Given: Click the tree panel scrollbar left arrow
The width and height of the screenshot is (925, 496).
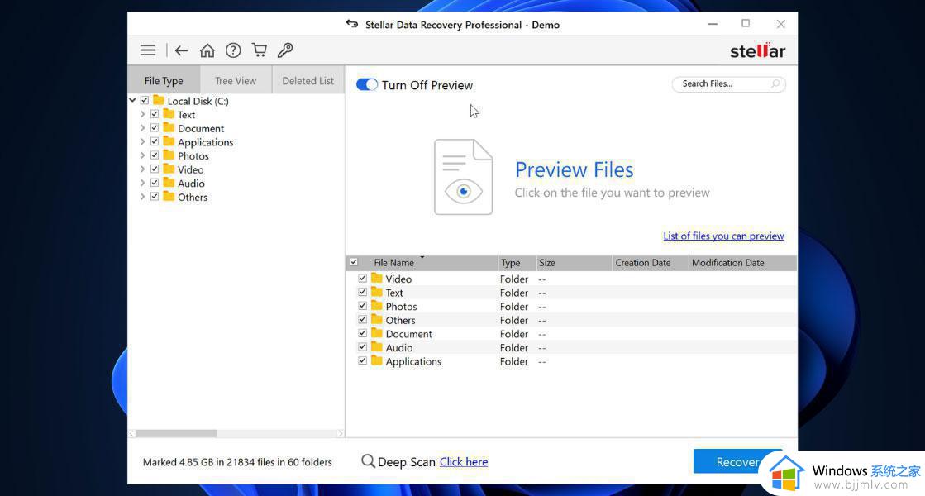Looking at the screenshot, I should click(x=132, y=433).
